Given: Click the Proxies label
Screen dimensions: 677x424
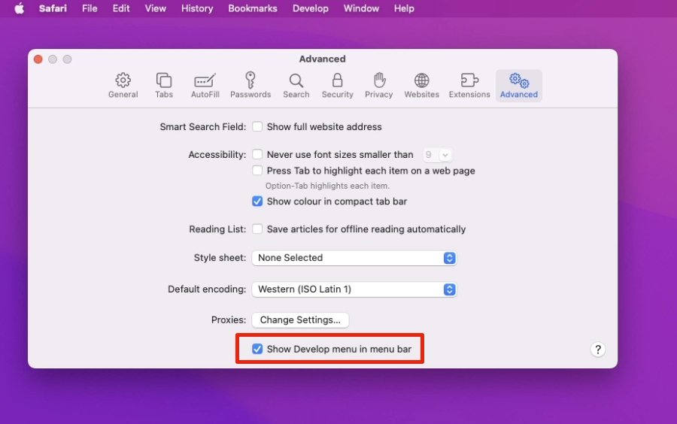Looking at the screenshot, I should click(229, 320).
